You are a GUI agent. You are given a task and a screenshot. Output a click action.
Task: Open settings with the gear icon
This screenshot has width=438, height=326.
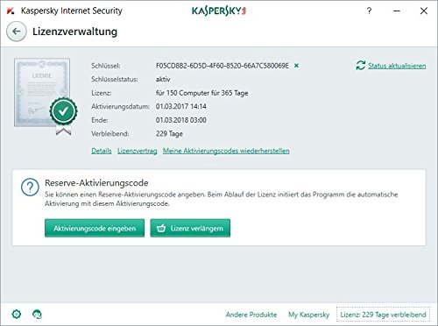point(17,315)
